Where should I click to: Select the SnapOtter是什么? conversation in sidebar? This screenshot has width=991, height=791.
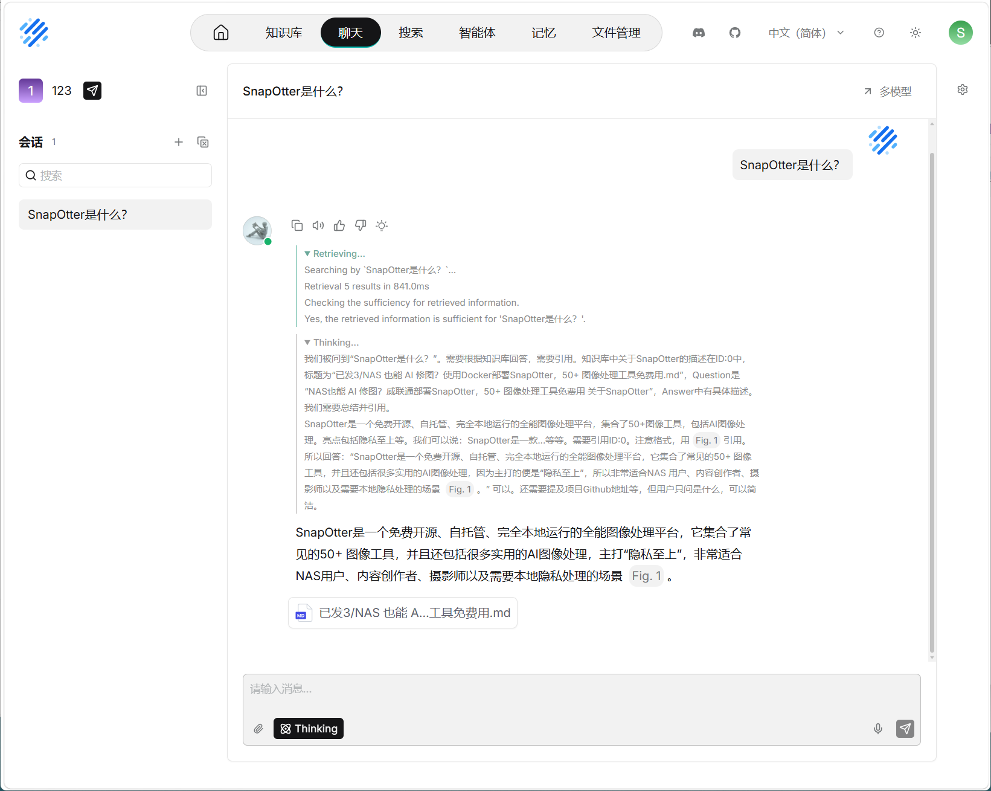pyautogui.click(x=115, y=215)
